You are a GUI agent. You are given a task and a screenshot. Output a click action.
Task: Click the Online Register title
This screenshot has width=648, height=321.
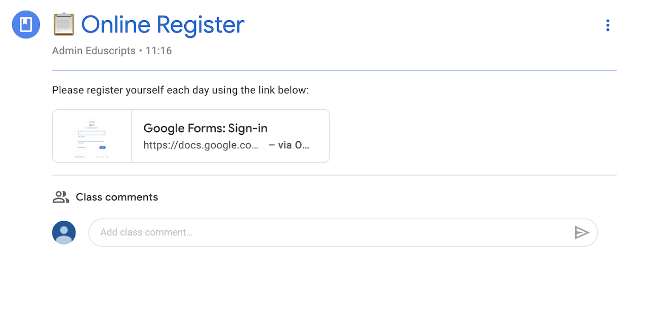pos(163,25)
